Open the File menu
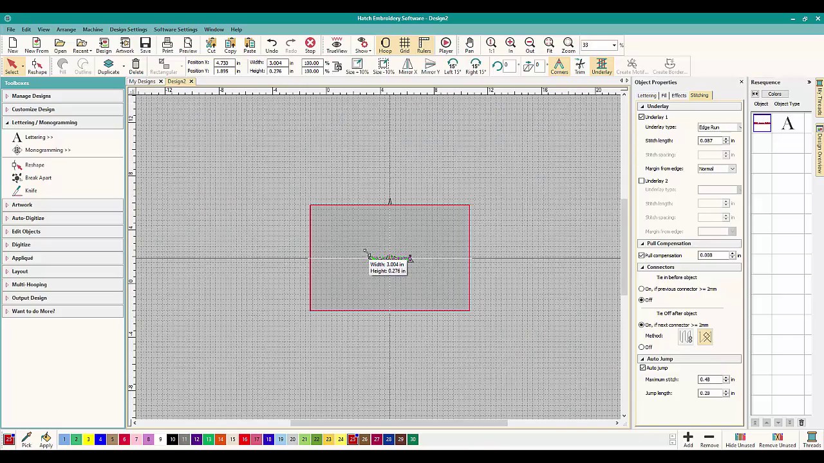This screenshot has width=824, height=463. tap(11, 30)
